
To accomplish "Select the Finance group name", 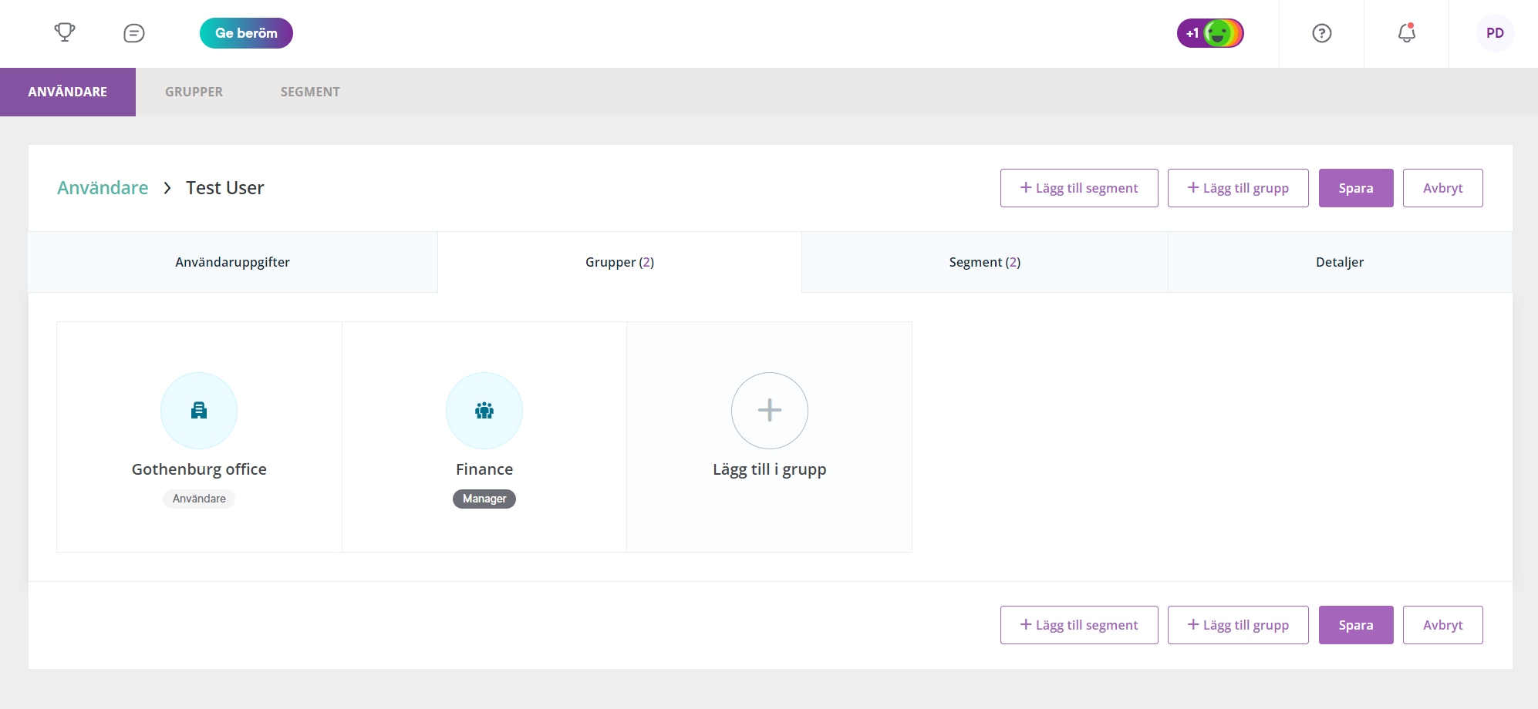I will [484, 469].
